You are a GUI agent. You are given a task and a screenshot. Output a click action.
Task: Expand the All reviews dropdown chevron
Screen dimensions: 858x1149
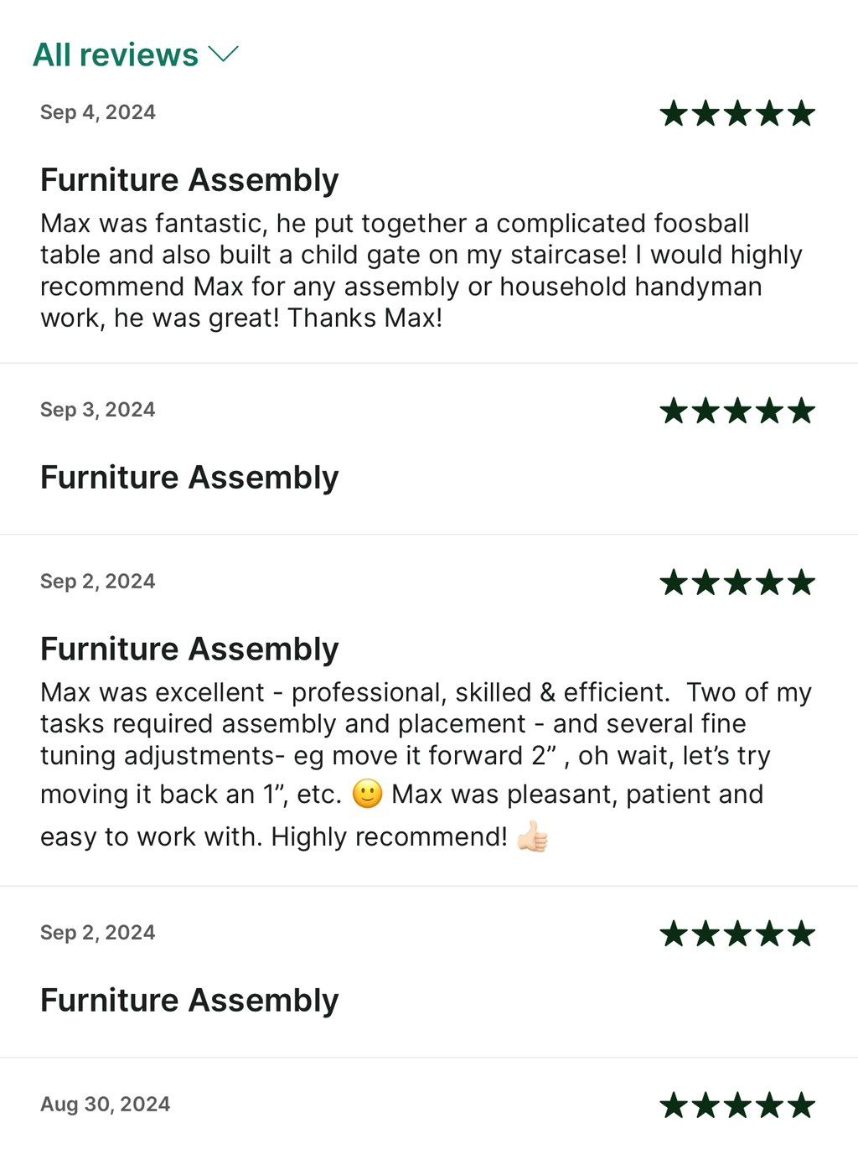224,54
